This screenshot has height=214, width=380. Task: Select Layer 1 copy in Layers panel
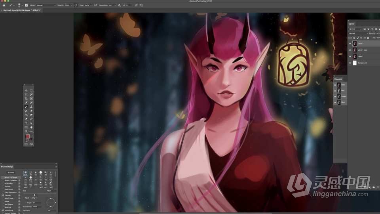(x=364, y=50)
